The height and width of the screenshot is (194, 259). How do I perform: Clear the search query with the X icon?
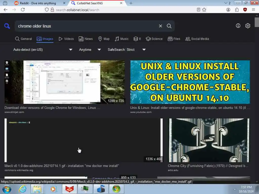tap(160, 26)
